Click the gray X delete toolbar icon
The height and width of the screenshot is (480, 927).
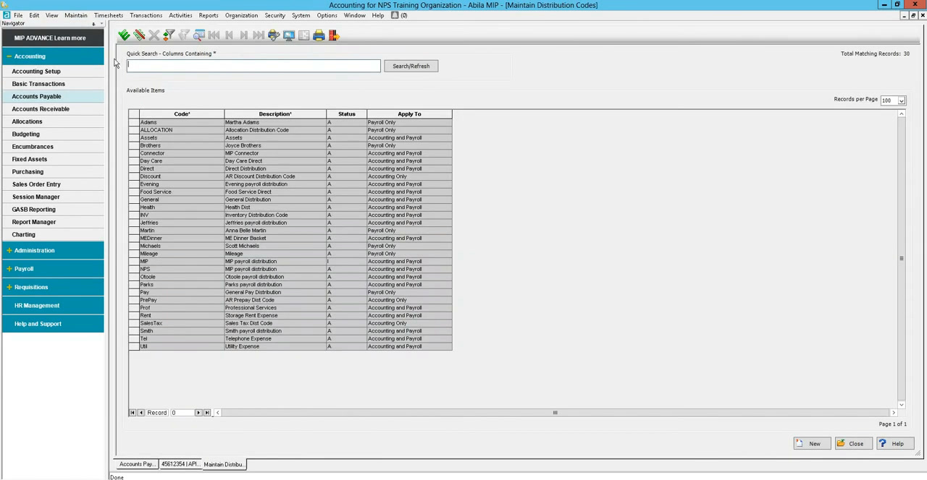[154, 35]
